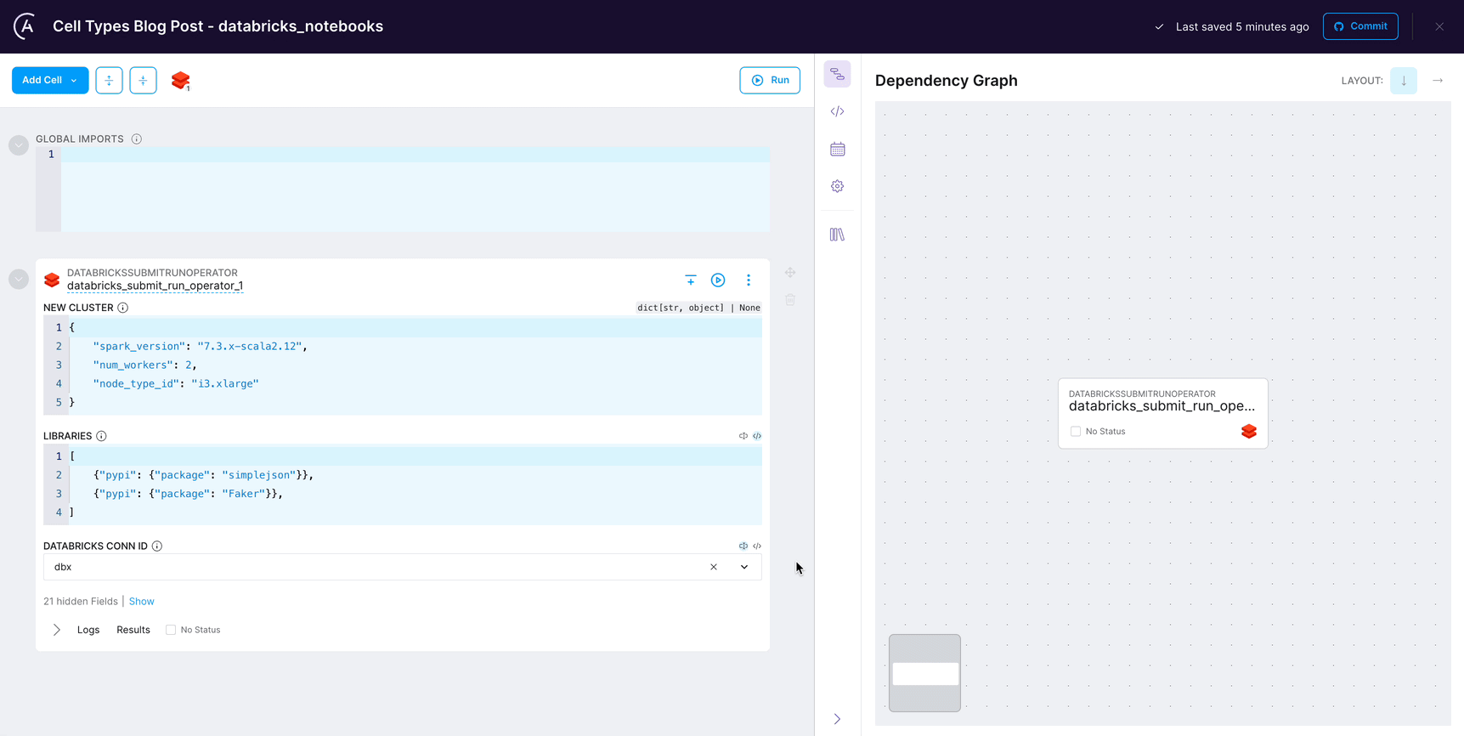Click the Last saved 5 minutes ago status
Image resolution: width=1464 pixels, height=736 pixels.
coord(1242,26)
